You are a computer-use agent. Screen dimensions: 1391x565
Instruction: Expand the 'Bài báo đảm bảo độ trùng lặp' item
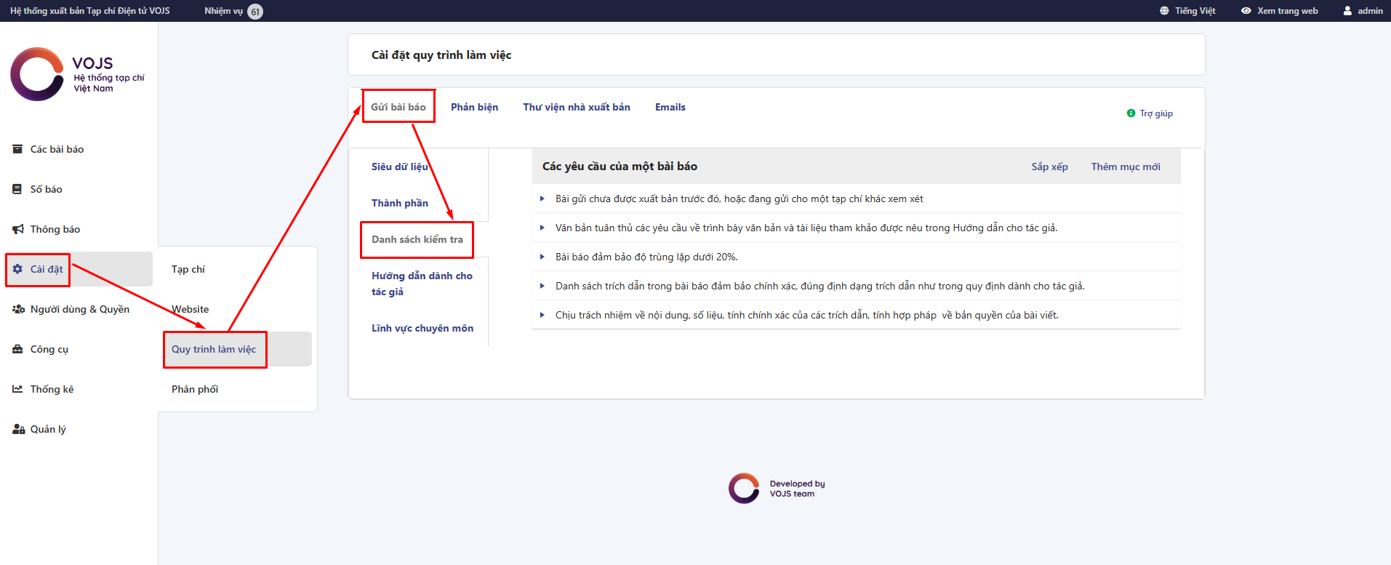pos(542,257)
